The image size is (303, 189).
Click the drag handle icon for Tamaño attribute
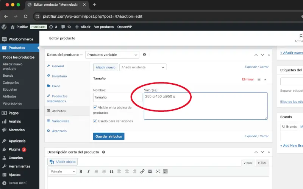click(259, 79)
